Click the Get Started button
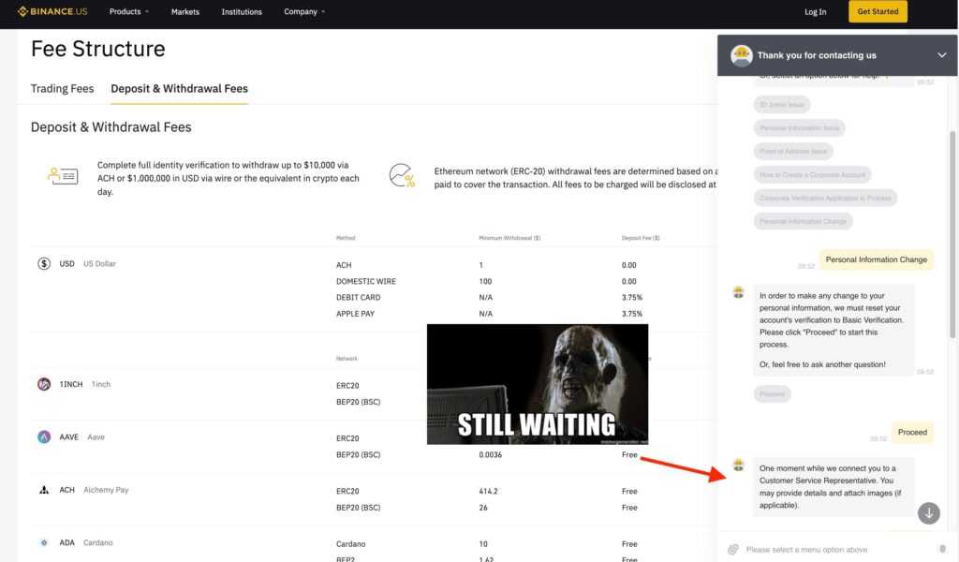The image size is (959, 562). pos(878,12)
